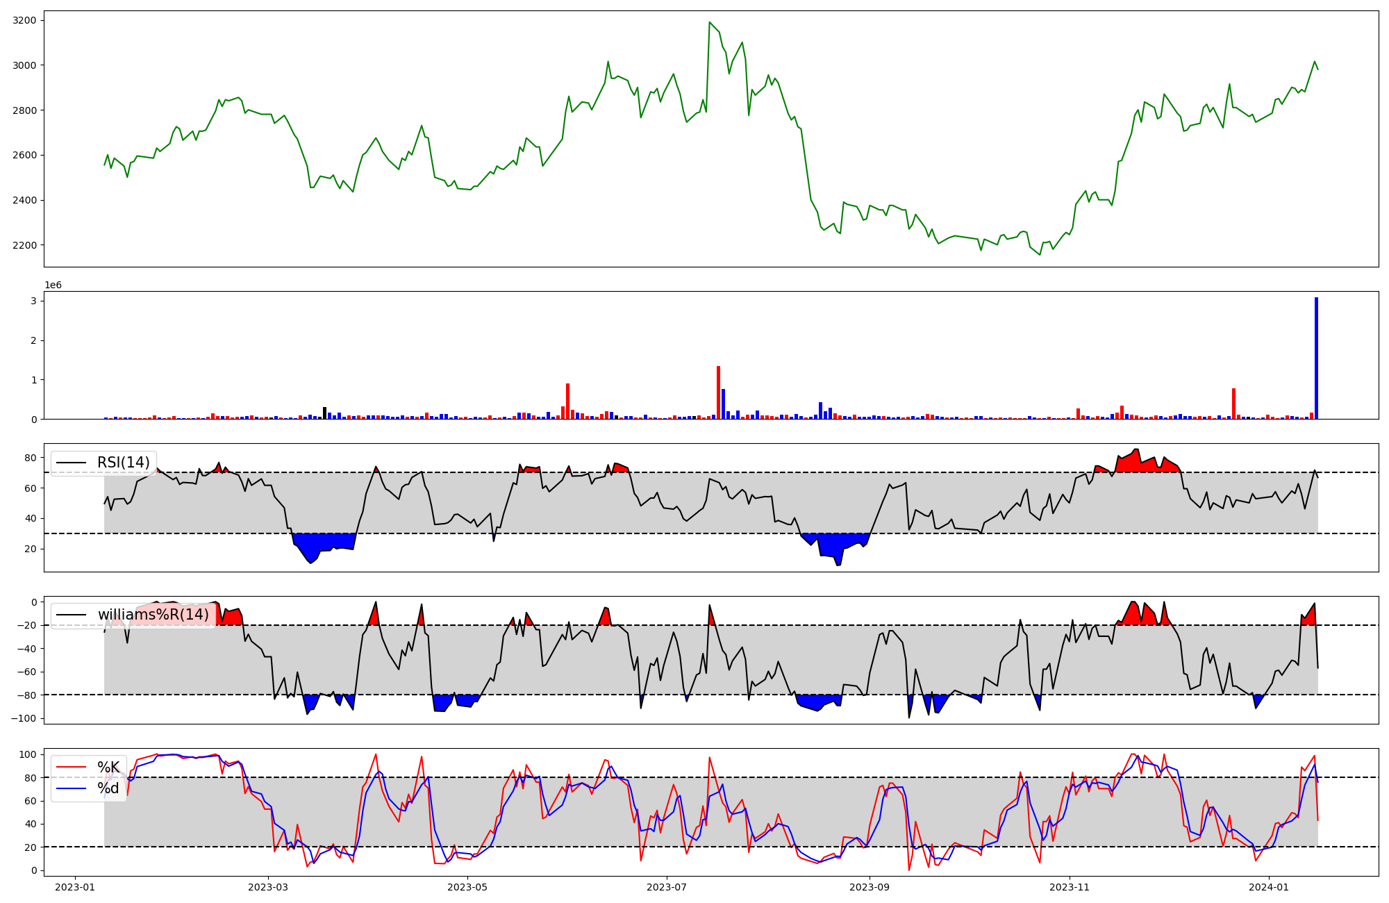Click the tallest red volume bar in July
The image size is (1389, 903).
pos(718,392)
